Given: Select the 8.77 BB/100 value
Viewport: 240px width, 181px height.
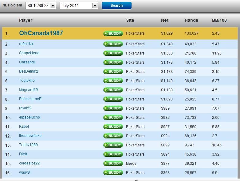Looking at the screenshot, I should coord(216,99).
